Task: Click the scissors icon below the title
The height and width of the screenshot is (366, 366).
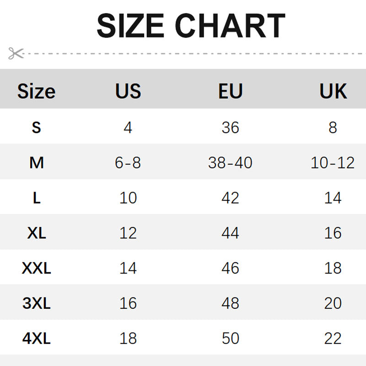Action: coord(16,54)
